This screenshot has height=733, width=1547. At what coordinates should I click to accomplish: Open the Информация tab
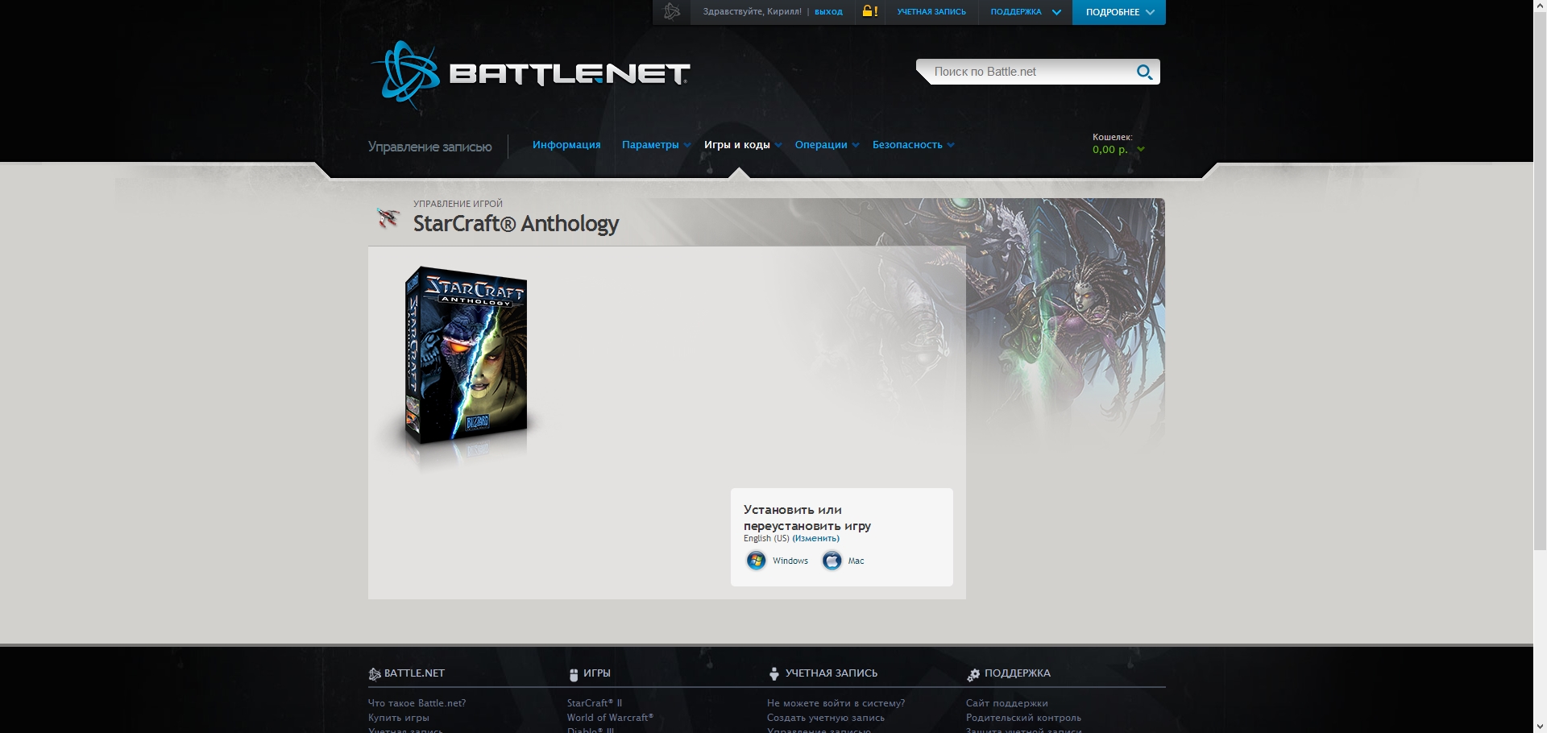pyautogui.click(x=566, y=145)
